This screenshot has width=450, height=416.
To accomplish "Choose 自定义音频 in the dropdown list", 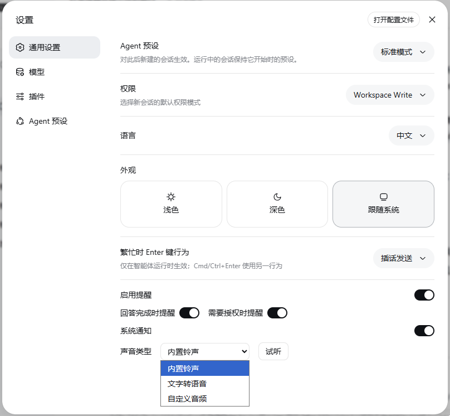I will (205, 399).
